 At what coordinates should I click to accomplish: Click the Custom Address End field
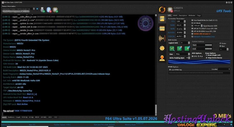tap(204, 49)
